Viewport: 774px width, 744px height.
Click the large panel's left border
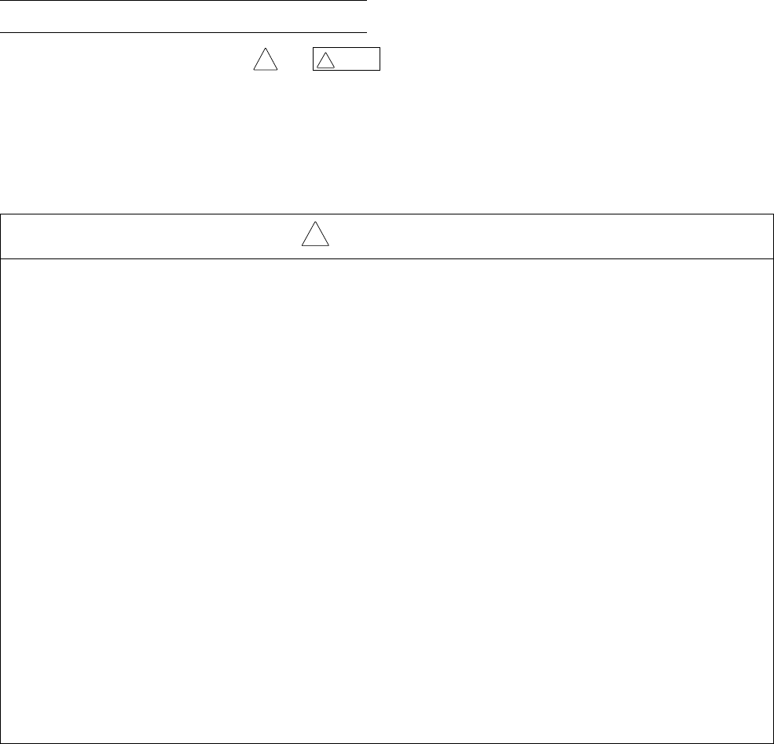pyautogui.click(x=1, y=478)
